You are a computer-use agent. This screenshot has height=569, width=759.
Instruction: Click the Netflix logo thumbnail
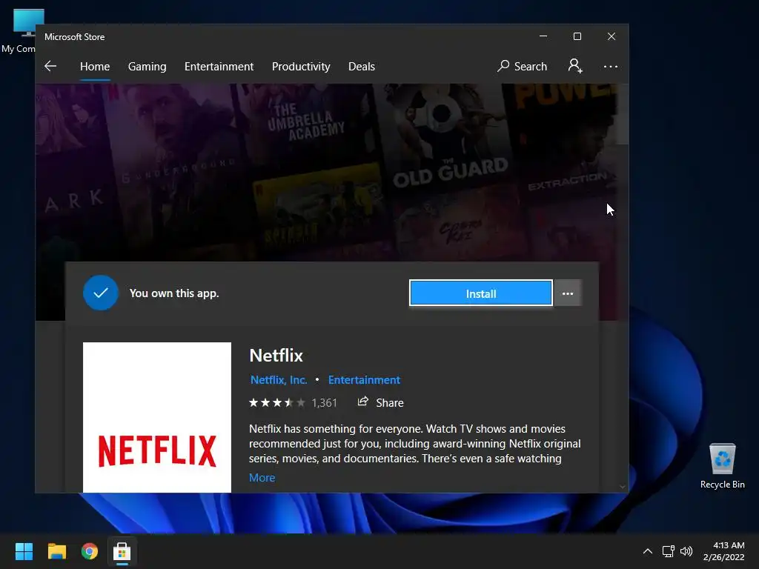(x=157, y=417)
